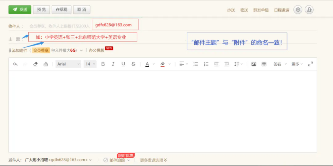
Task: Click the eraser clear-formatting icon
Action: [x=36, y=64]
